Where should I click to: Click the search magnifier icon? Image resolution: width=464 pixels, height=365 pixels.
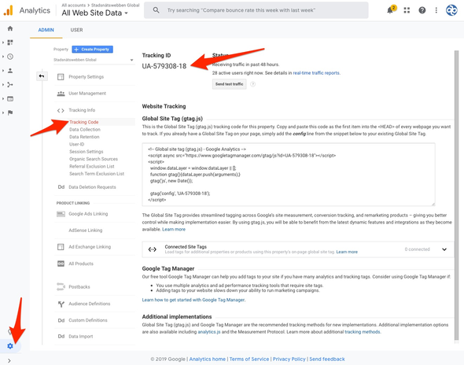click(x=156, y=10)
